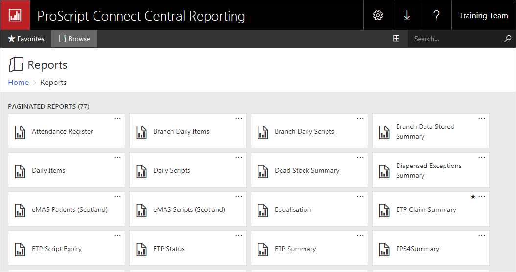Go to Home breadcrumb link
This screenshot has height=272, width=516.
pos(19,83)
